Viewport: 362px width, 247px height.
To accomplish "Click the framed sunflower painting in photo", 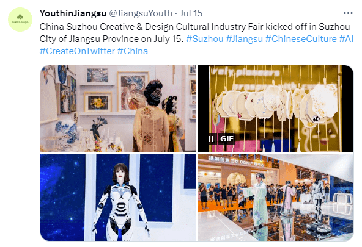I will point(98,102).
